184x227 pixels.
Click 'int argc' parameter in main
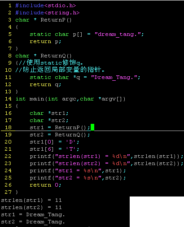(x=62, y=99)
